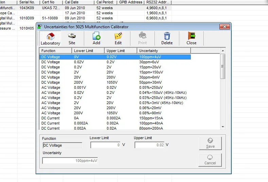Click the Save button
The image size is (268, 182).
pos(210,143)
